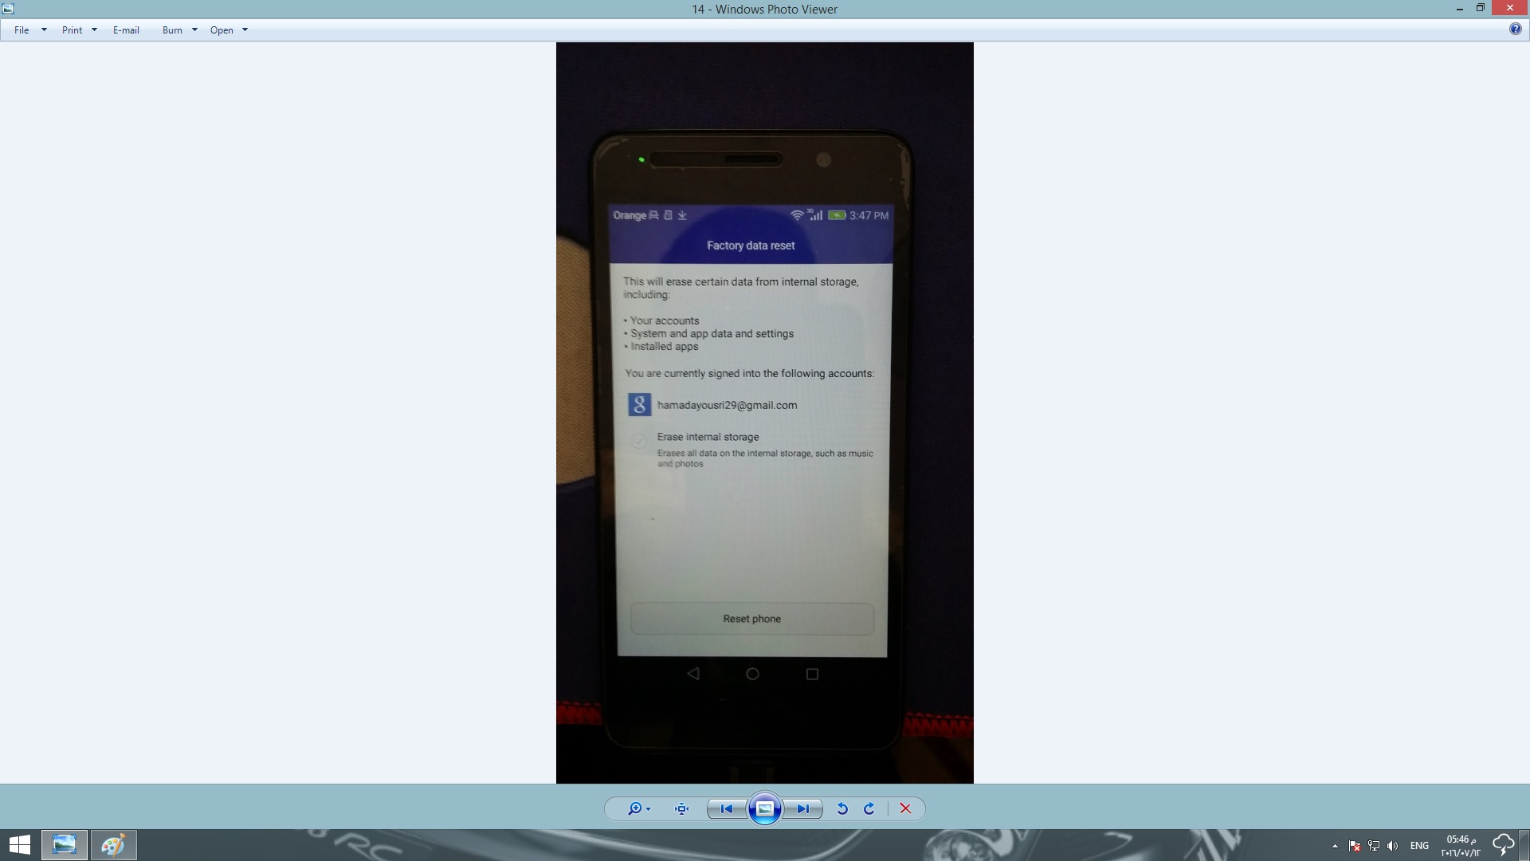1530x861 pixels.
Task: Rotate the photo counterclockwise
Action: coord(842,808)
